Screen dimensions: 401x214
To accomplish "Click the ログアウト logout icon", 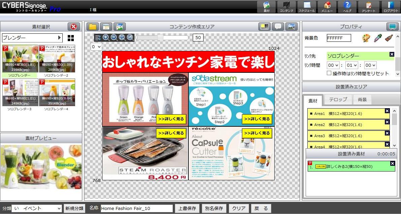I will (391, 7).
